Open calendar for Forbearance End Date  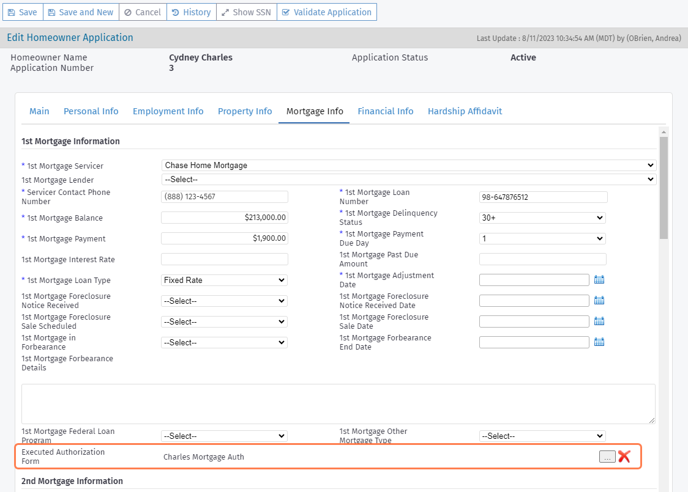pyautogui.click(x=599, y=342)
